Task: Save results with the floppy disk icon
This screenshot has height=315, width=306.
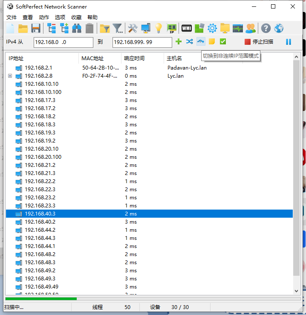Action: click(x=36, y=28)
